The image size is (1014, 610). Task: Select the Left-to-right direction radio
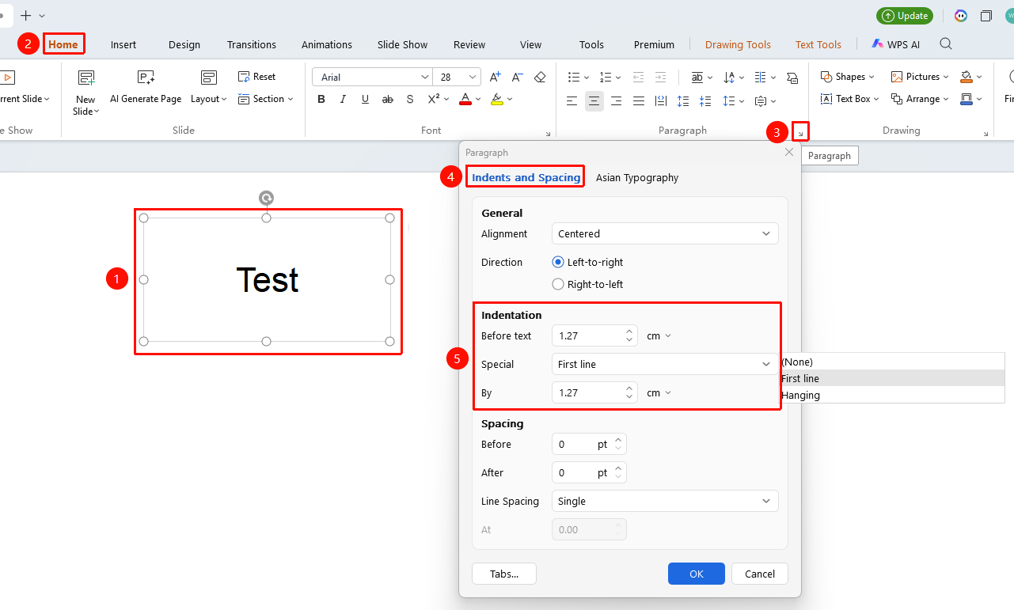[558, 262]
